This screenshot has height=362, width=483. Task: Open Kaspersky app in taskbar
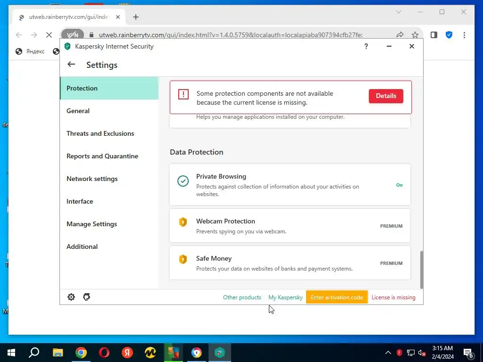point(219,353)
